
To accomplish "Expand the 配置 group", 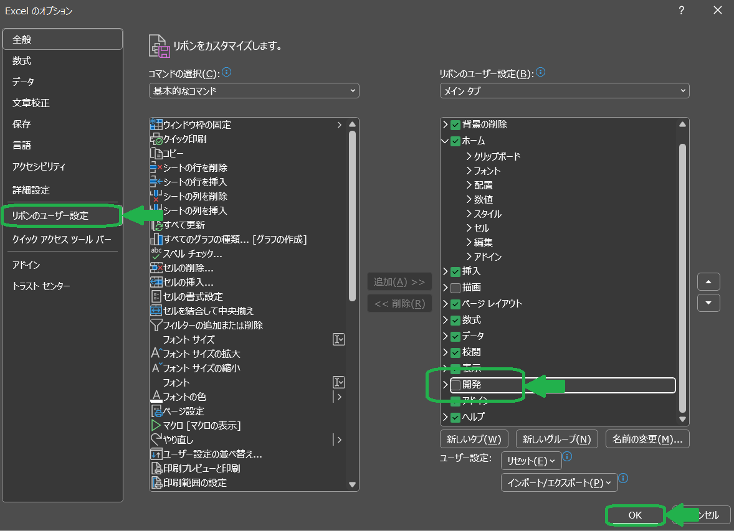I will click(x=469, y=186).
